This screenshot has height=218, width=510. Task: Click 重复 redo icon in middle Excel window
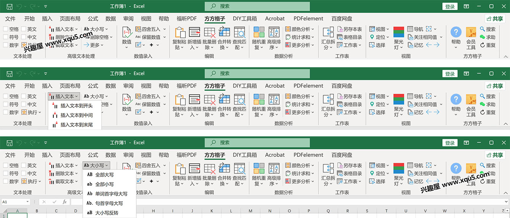pyautogui.click(x=483, y=112)
